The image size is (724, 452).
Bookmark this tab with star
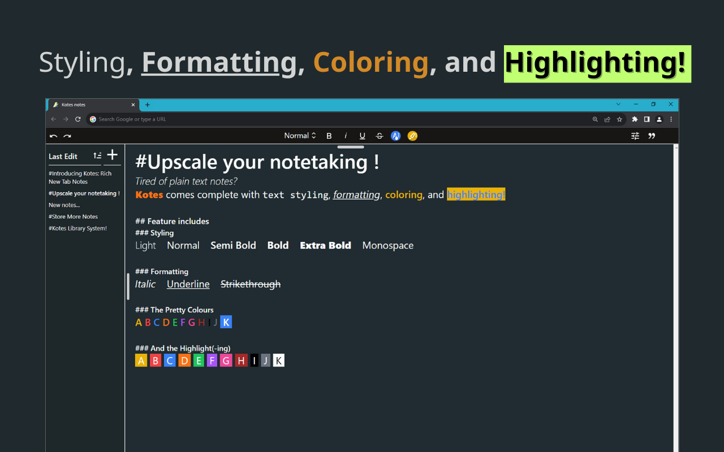pyautogui.click(x=619, y=119)
